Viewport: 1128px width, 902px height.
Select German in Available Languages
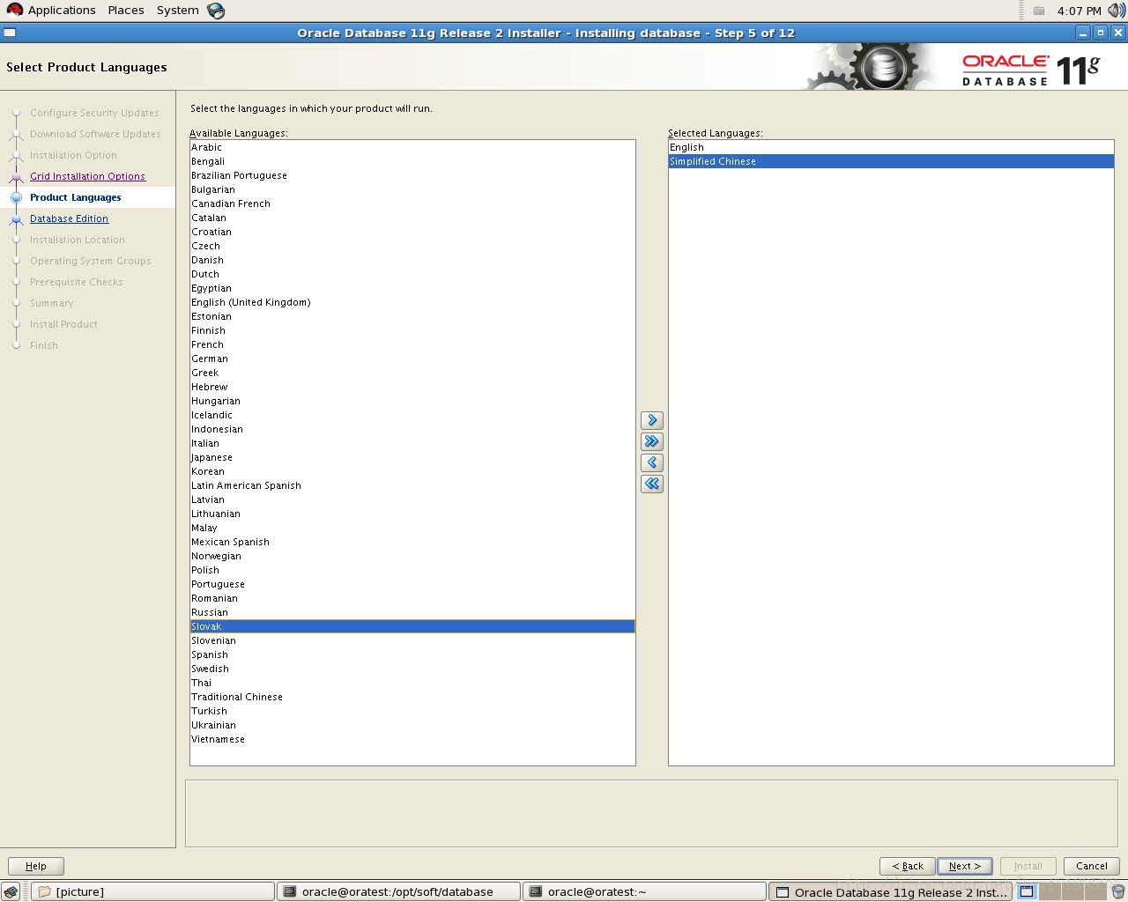point(412,359)
